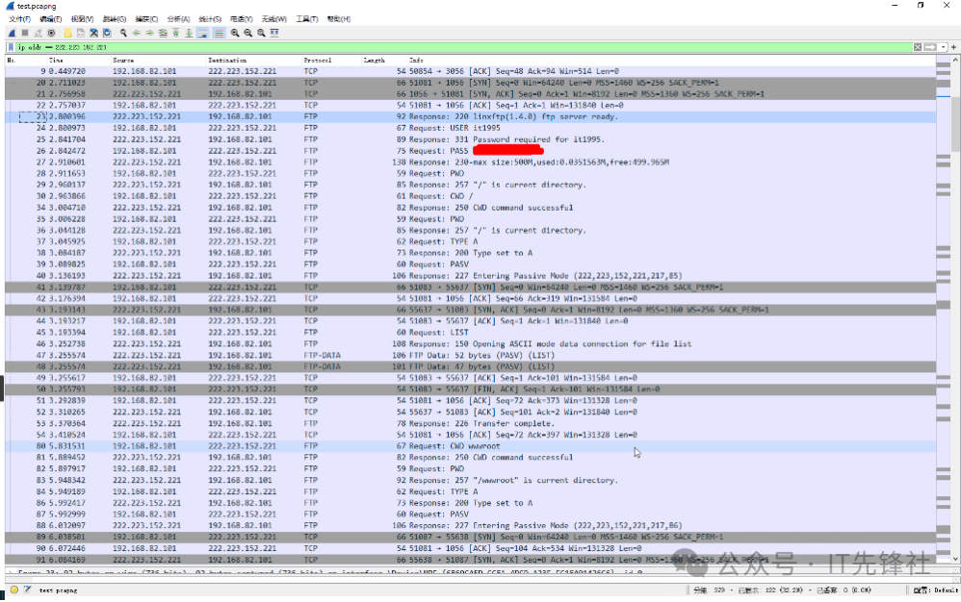Go back to previous packet arrow
The width and height of the screenshot is (961, 602).
(137, 33)
